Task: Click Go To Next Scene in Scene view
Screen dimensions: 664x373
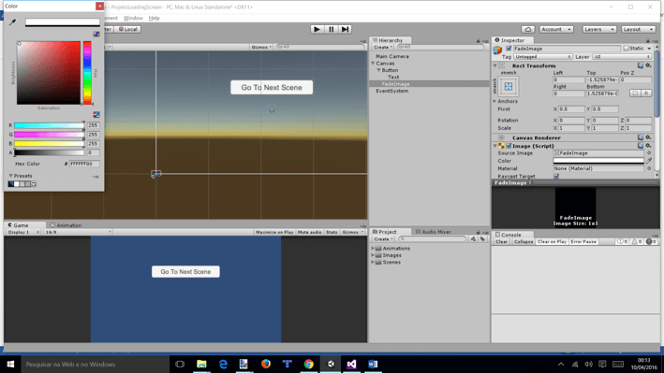Action: click(x=272, y=88)
